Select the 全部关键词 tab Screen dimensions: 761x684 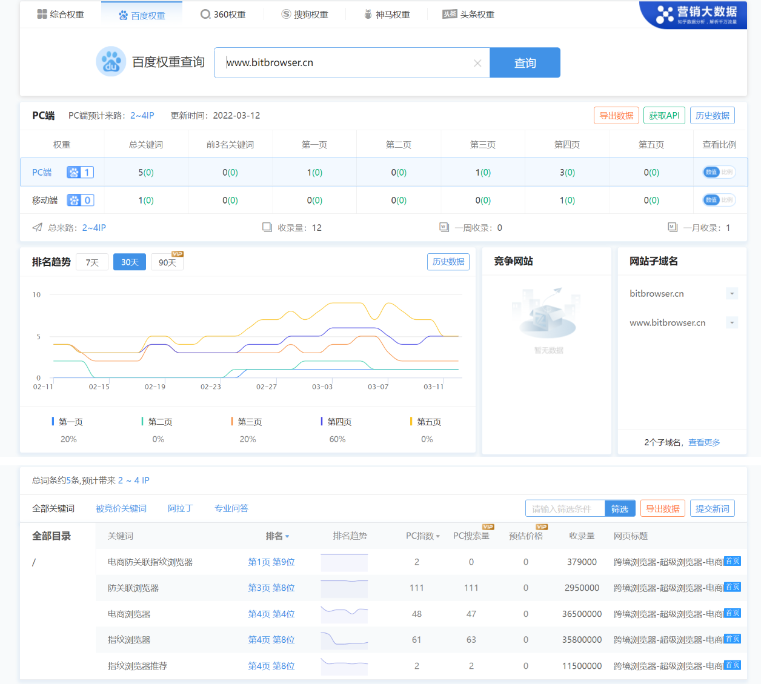53,508
